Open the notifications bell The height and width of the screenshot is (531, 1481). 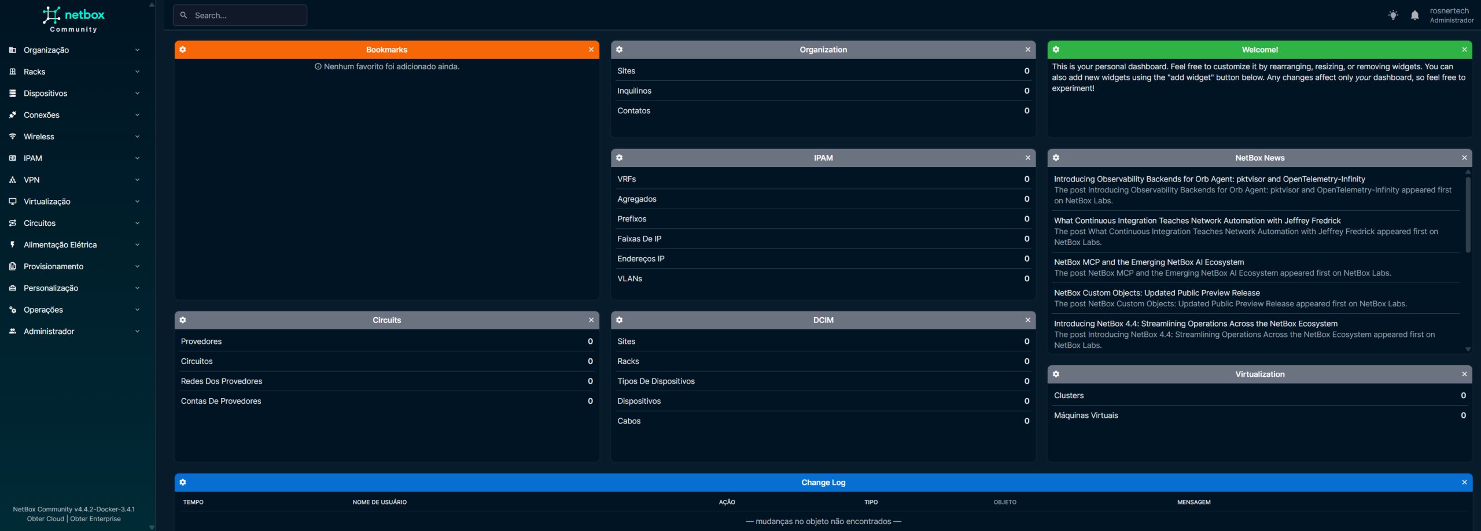tap(1414, 15)
